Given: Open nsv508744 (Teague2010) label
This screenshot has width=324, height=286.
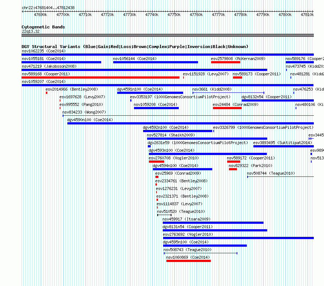Looking at the screenshot, I should [271, 173].
